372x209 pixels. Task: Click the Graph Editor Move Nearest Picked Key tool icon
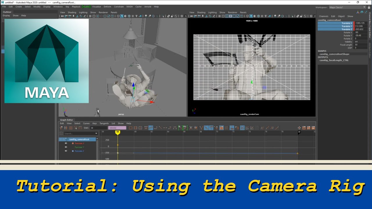tap(61, 128)
